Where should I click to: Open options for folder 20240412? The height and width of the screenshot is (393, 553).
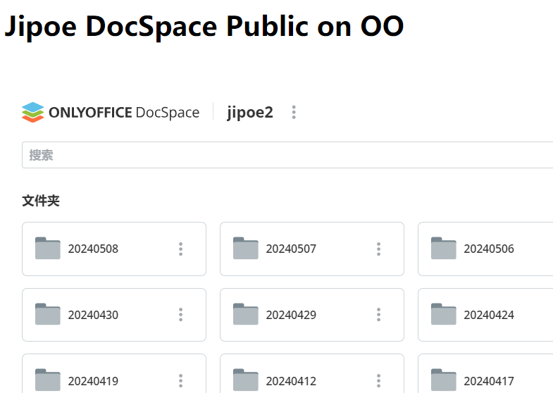[x=378, y=380]
